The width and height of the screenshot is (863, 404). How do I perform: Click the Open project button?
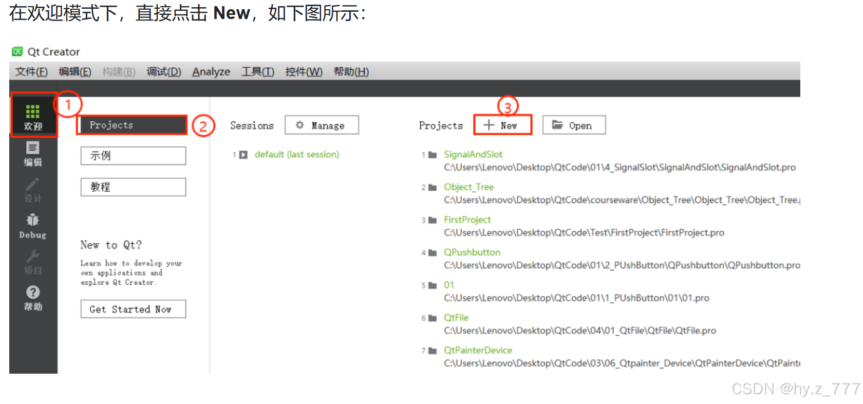pyautogui.click(x=574, y=125)
